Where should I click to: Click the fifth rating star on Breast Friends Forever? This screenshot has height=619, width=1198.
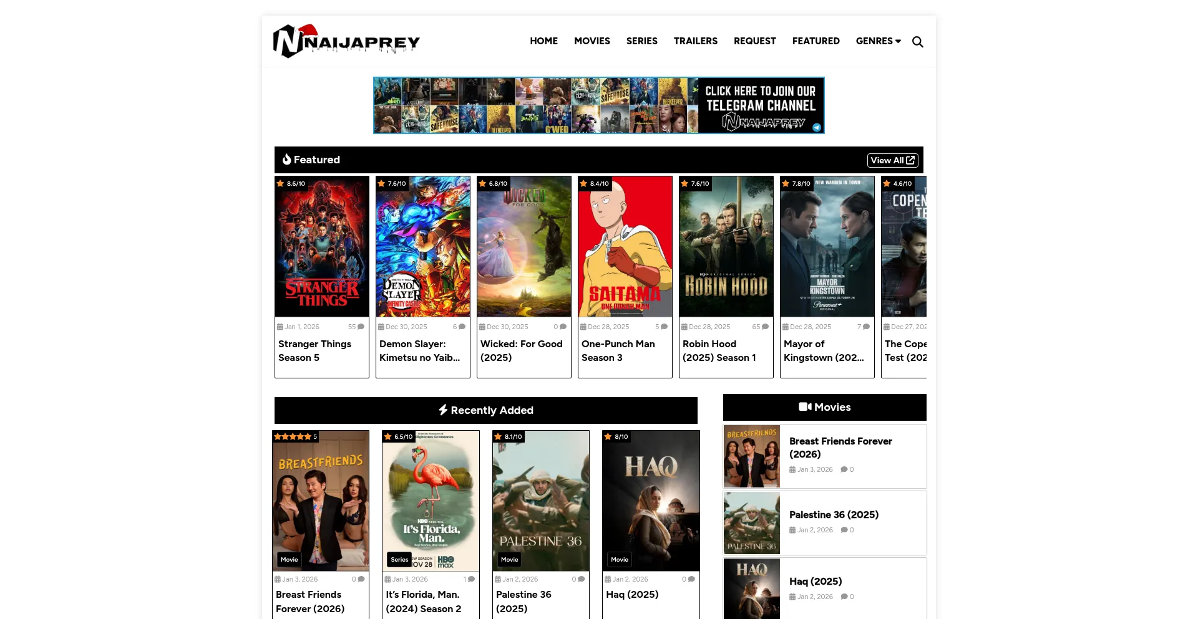(x=306, y=436)
